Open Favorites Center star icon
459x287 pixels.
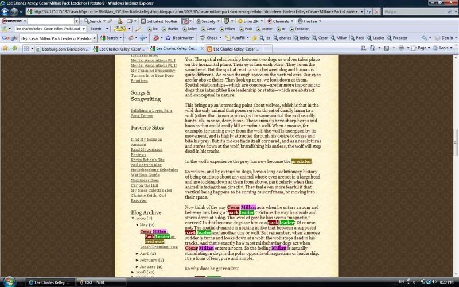(x=5, y=48)
